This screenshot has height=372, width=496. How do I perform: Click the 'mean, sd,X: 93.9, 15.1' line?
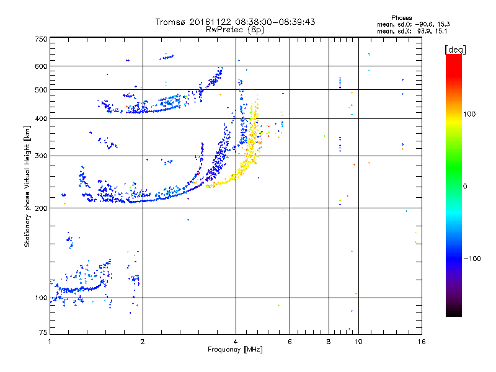(x=412, y=31)
